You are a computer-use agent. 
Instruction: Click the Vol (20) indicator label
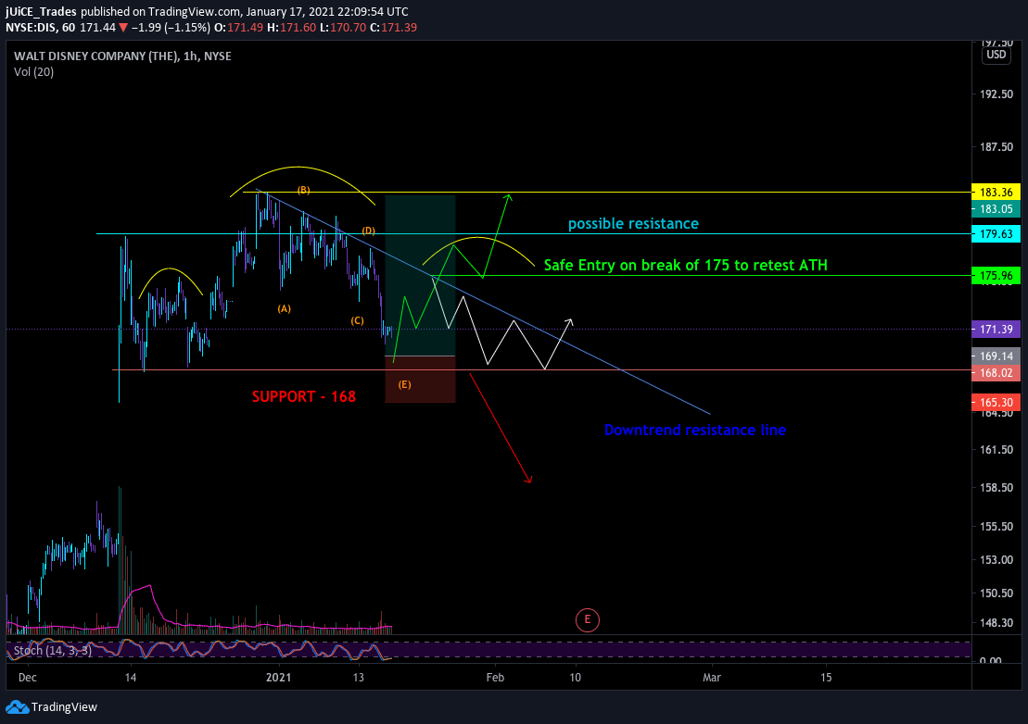[34, 72]
